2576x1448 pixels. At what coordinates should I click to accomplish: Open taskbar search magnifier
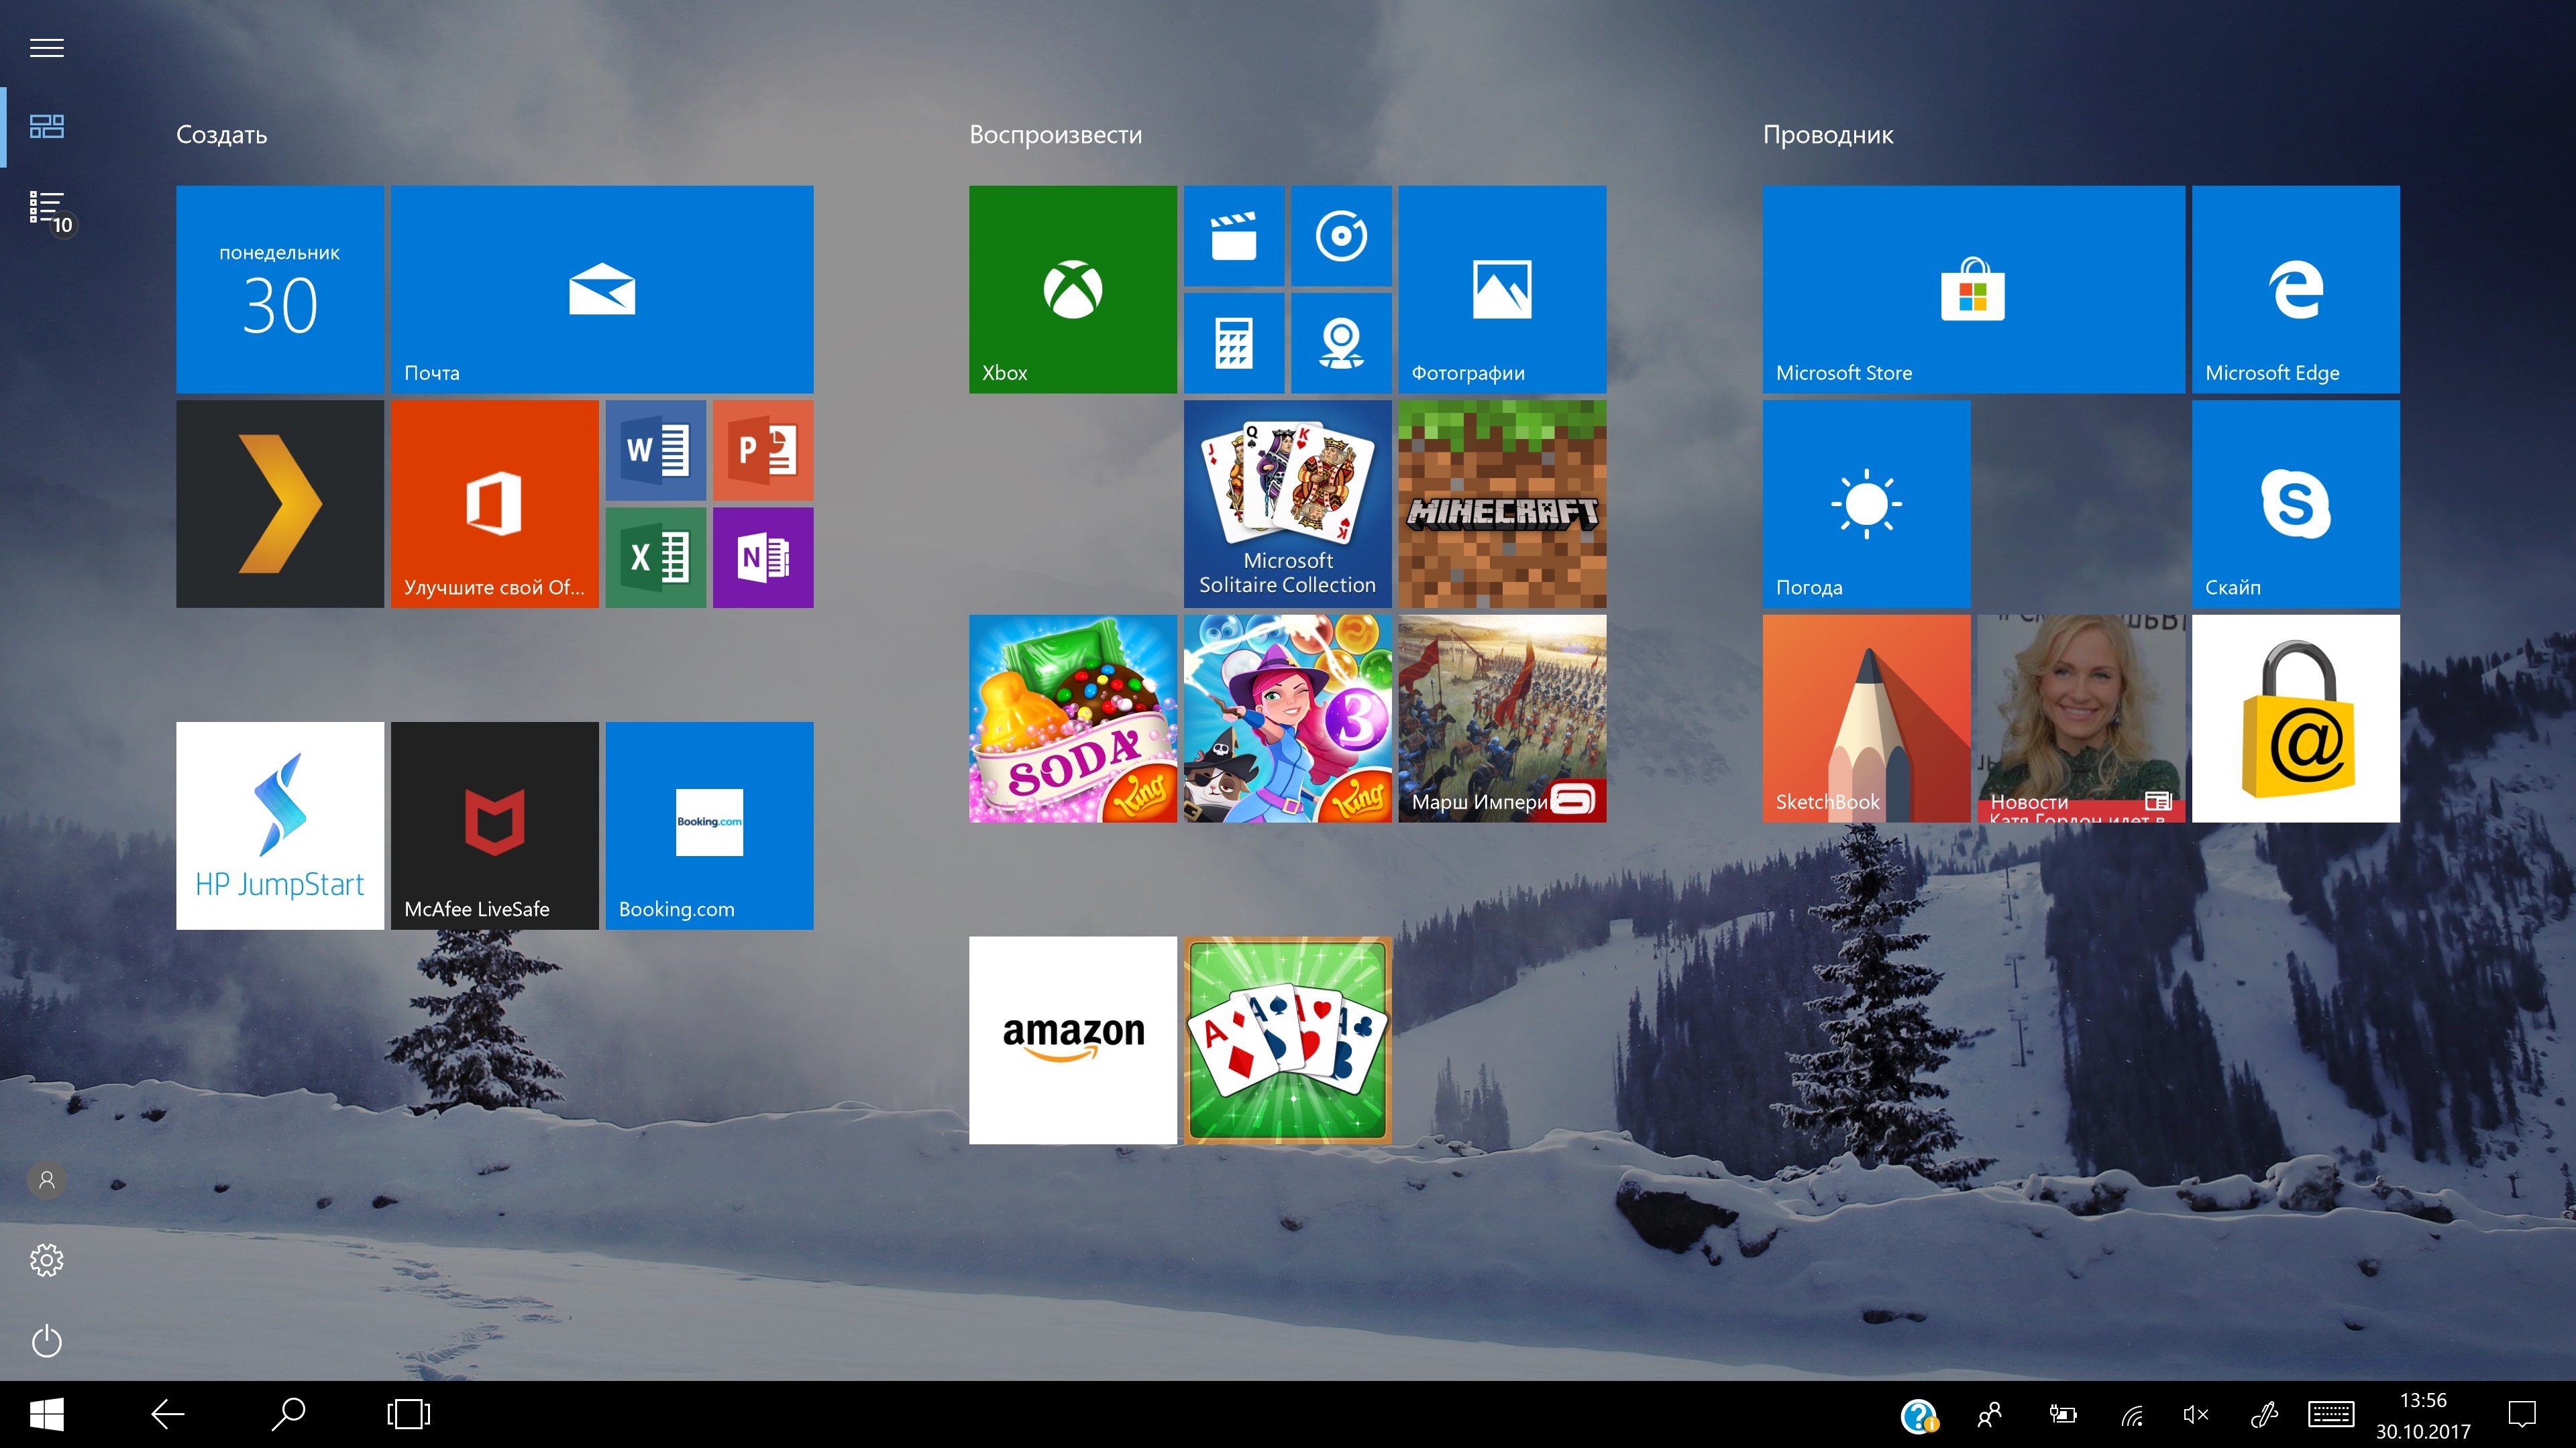tap(288, 1414)
